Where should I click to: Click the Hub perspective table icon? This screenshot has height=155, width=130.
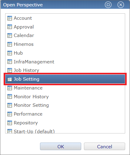(x=10, y=53)
